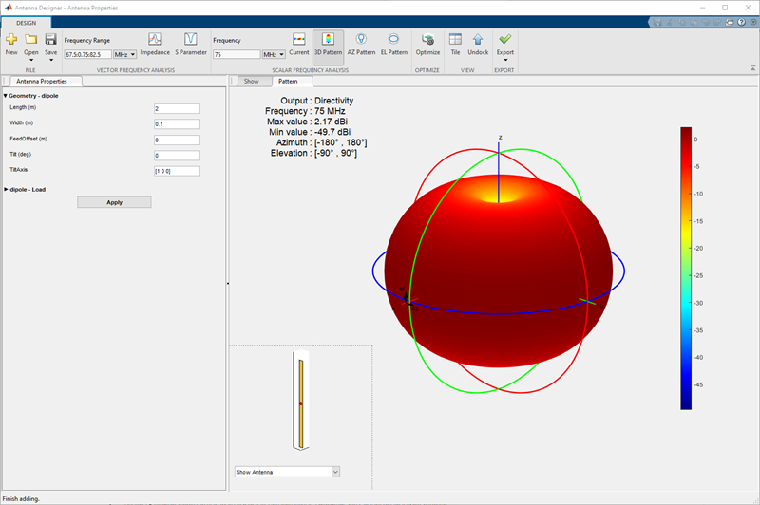Viewport: 760px width, 505px height.
Task: Click the Length (m) input field
Action: click(176, 108)
